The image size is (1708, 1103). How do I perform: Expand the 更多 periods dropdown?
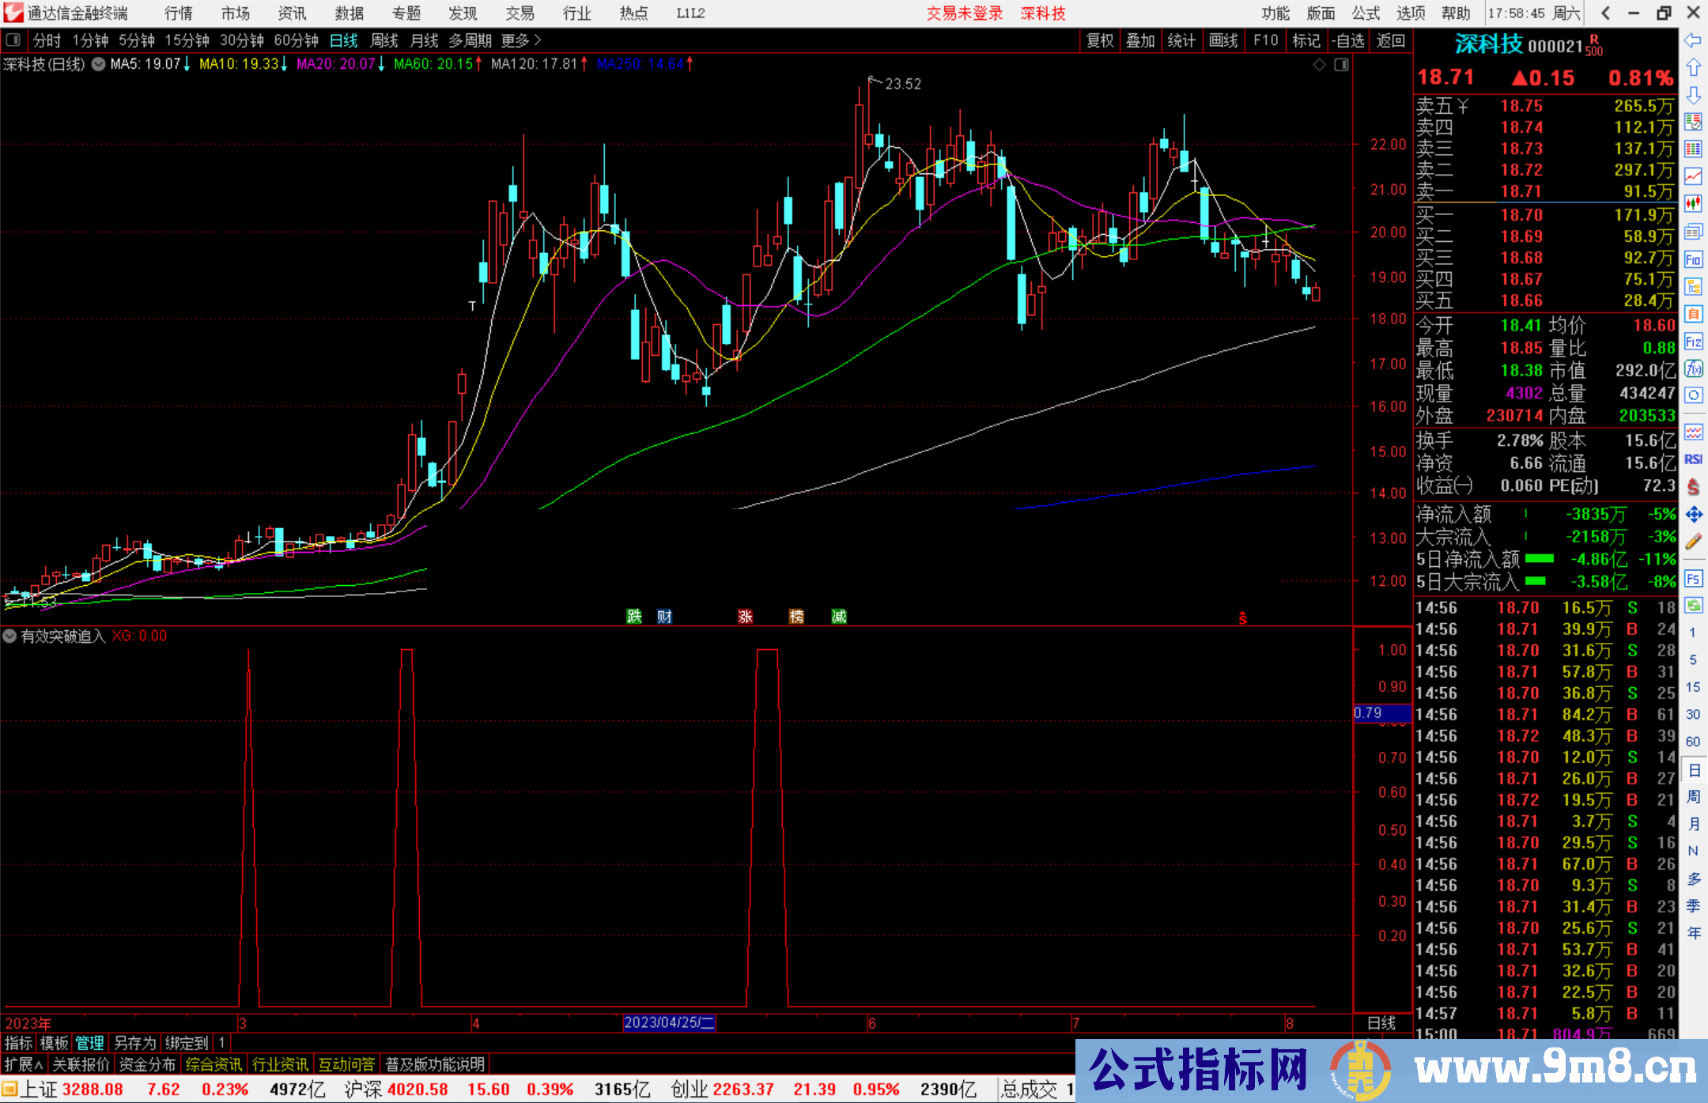click(x=521, y=40)
